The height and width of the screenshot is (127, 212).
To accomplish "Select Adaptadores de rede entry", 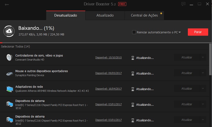I will (x=29, y=87).
